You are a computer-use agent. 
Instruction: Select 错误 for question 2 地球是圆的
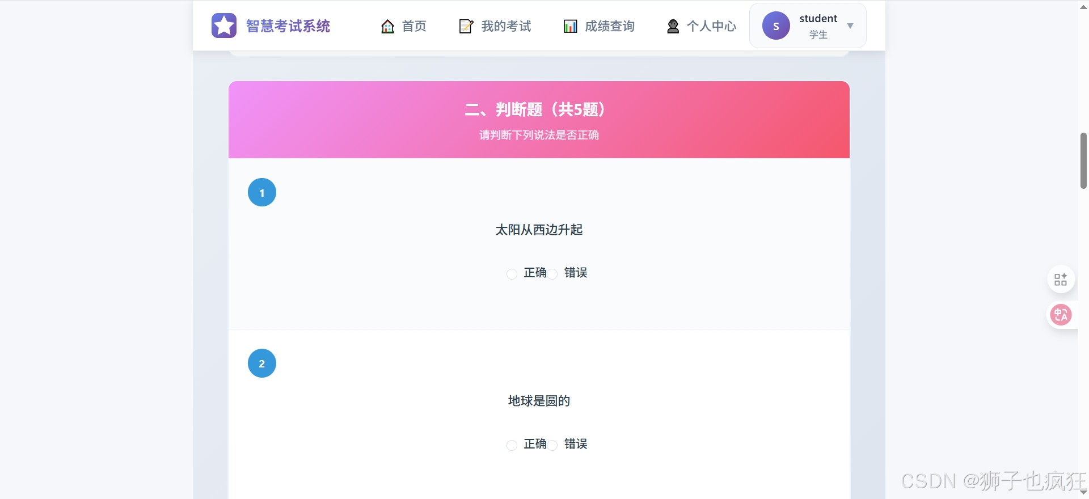(x=553, y=446)
